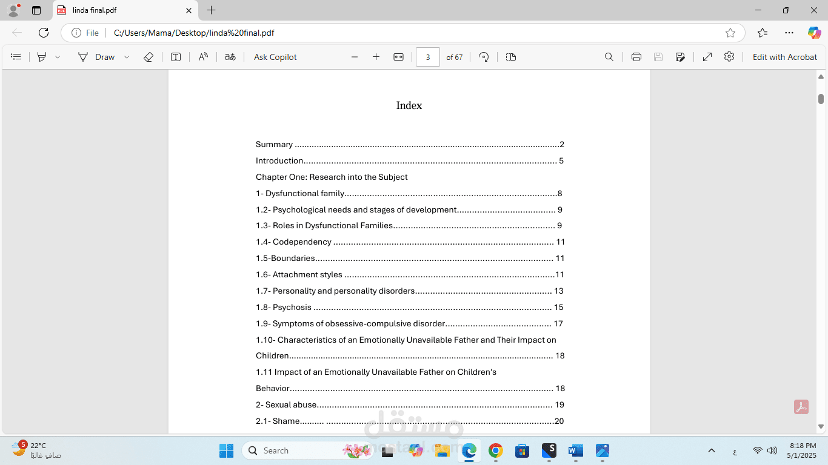Image resolution: width=828 pixels, height=465 pixels.
Task: Click the Translate icon
Action: tap(230, 57)
